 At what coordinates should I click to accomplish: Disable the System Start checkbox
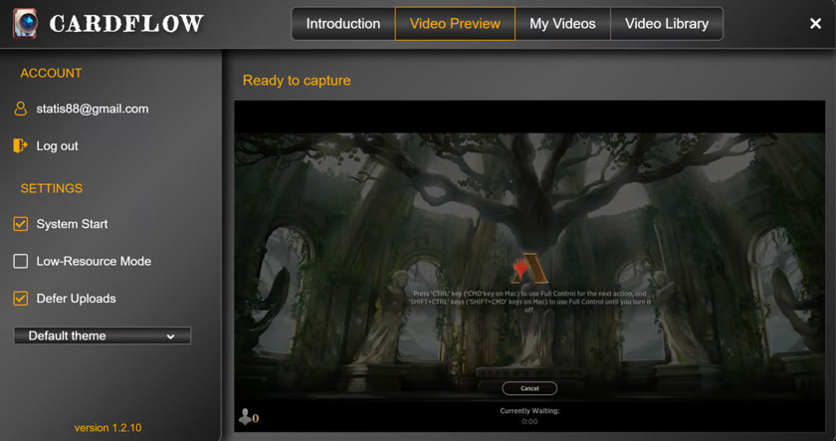[x=20, y=224]
